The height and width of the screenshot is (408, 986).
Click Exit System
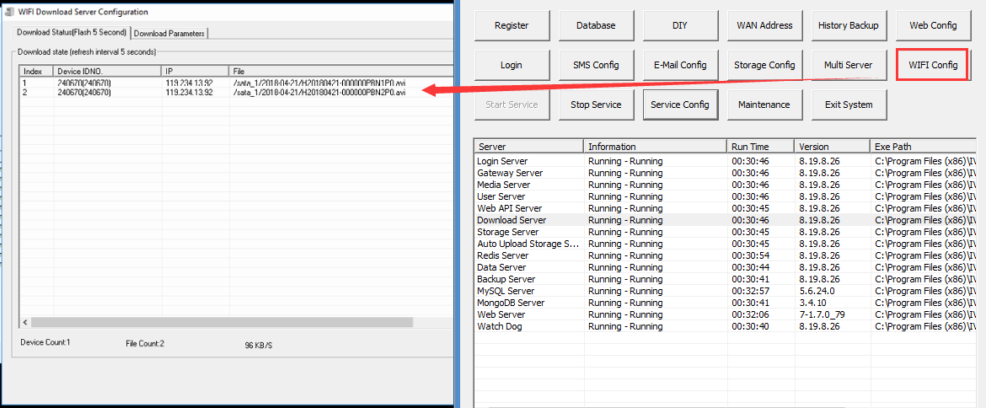click(849, 105)
